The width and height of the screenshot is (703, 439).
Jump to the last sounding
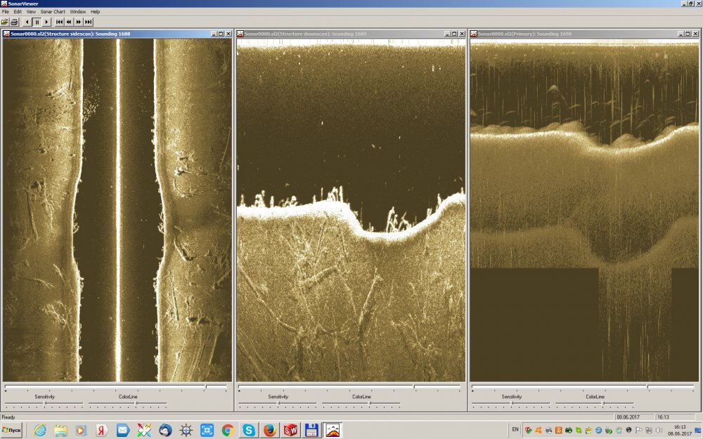click(88, 22)
